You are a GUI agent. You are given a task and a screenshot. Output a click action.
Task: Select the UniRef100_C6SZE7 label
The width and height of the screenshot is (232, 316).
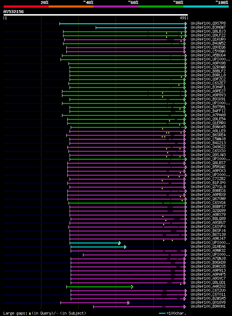[x=208, y=83]
